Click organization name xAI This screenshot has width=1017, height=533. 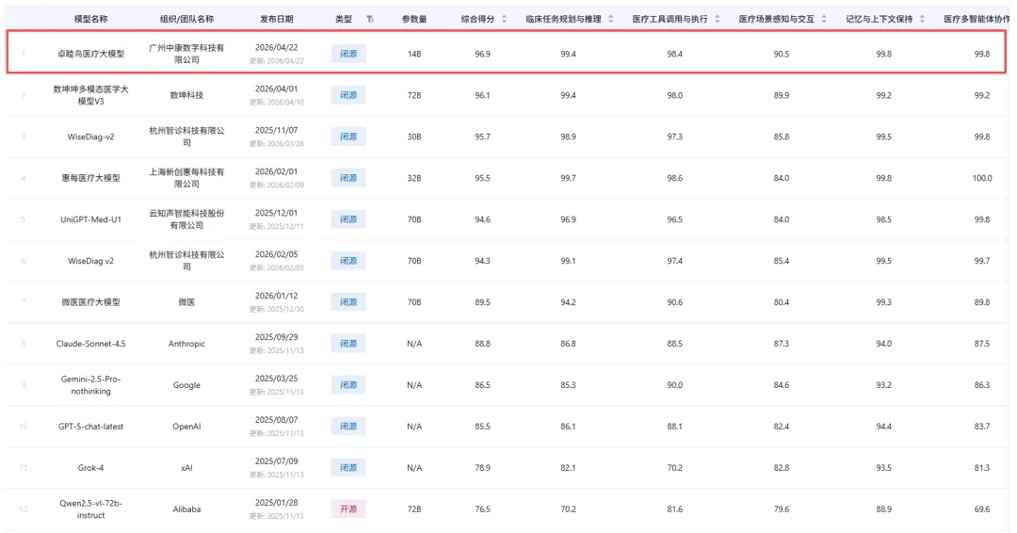point(186,468)
